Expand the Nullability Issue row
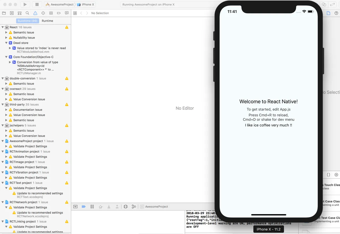 [6, 38]
